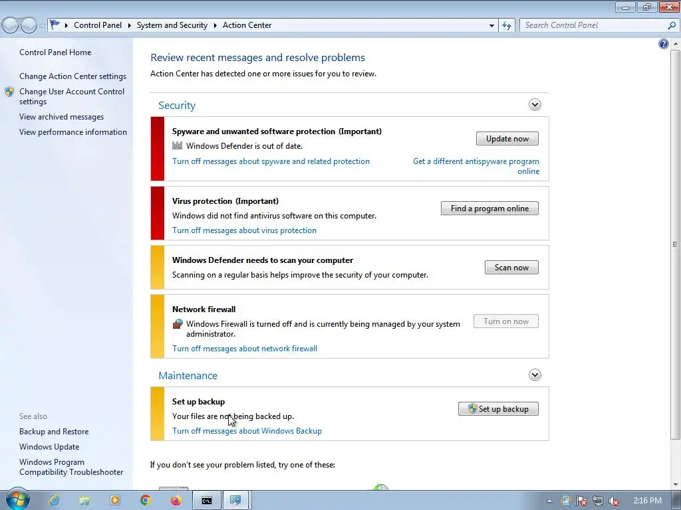Launch Internet Explorer from taskbar
The height and width of the screenshot is (510, 681).
pyautogui.click(x=54, y=500)
